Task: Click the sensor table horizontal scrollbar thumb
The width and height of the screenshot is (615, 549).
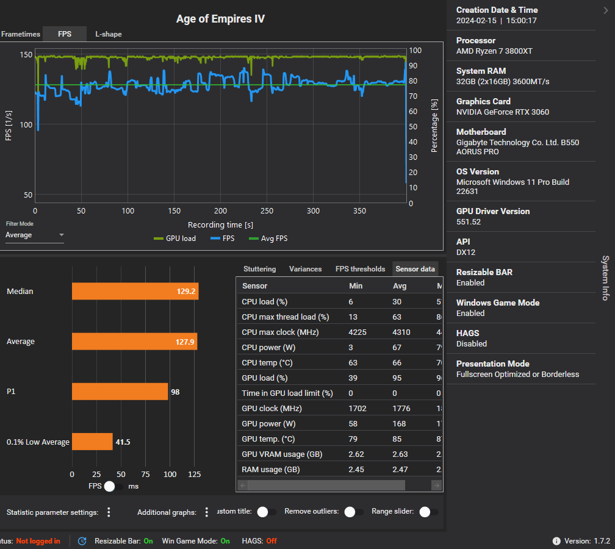Action: [326, 486]
